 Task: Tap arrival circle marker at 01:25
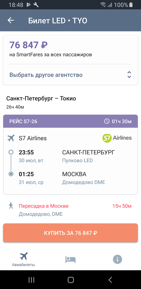pyautogui.click(x=11, y=174)
